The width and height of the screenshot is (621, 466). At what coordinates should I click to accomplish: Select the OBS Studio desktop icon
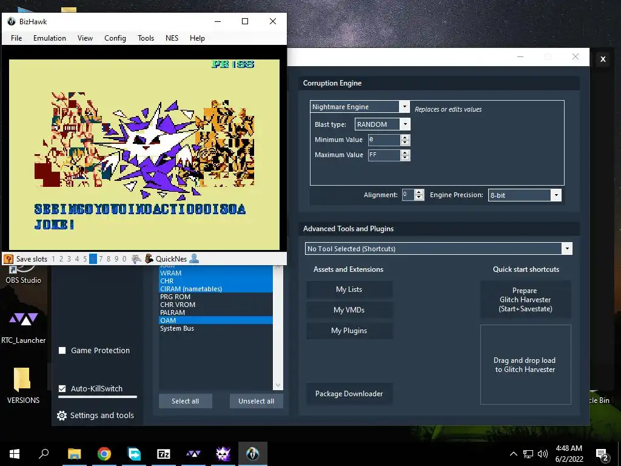coord(23,275)
